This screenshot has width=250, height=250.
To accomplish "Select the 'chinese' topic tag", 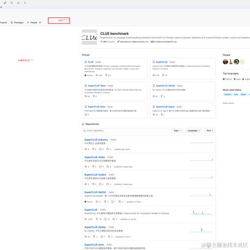I will [x=228, y=95].
